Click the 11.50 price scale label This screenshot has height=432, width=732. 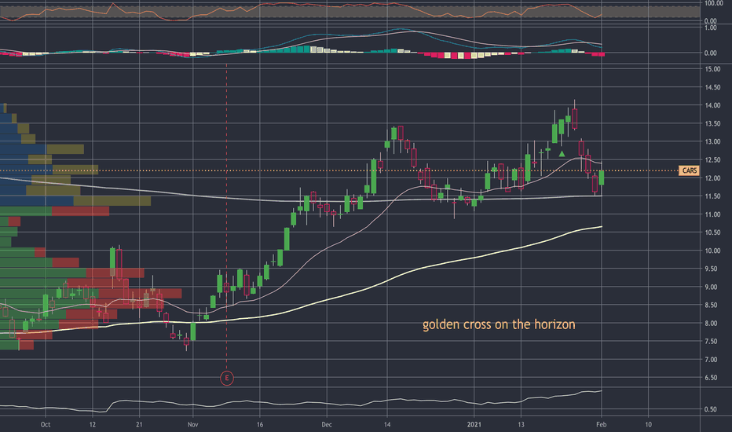point(712,196)
